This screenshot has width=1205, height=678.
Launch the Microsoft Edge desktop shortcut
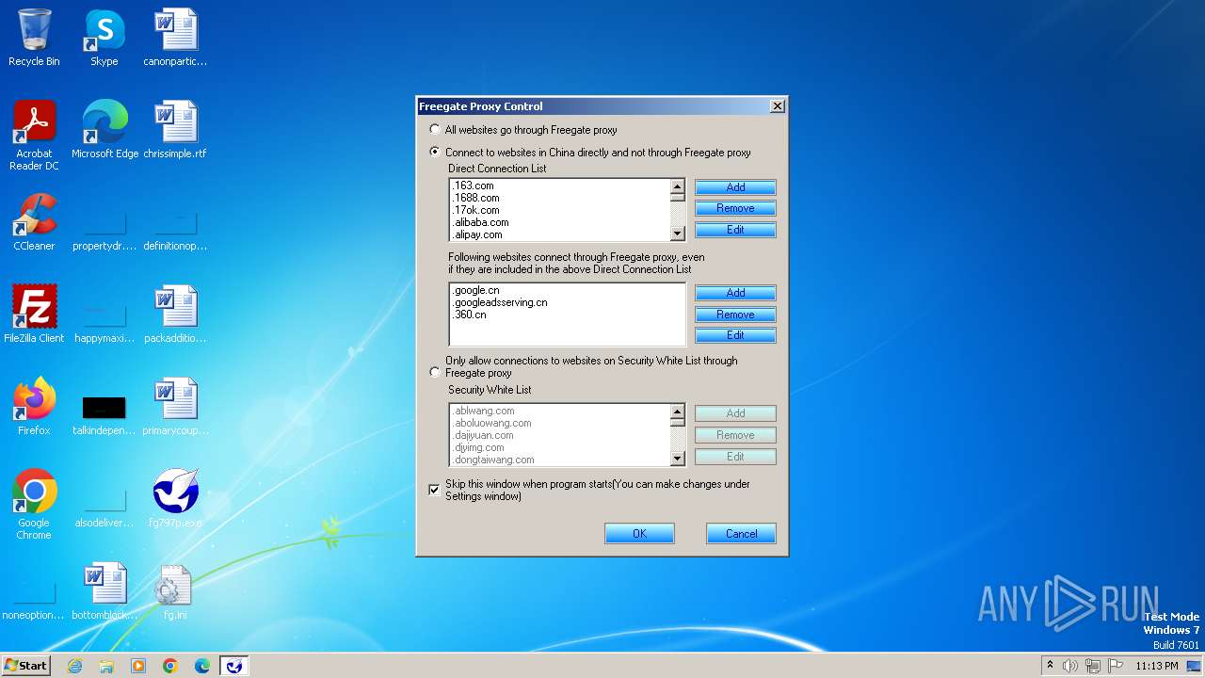[x=104, y=130]
